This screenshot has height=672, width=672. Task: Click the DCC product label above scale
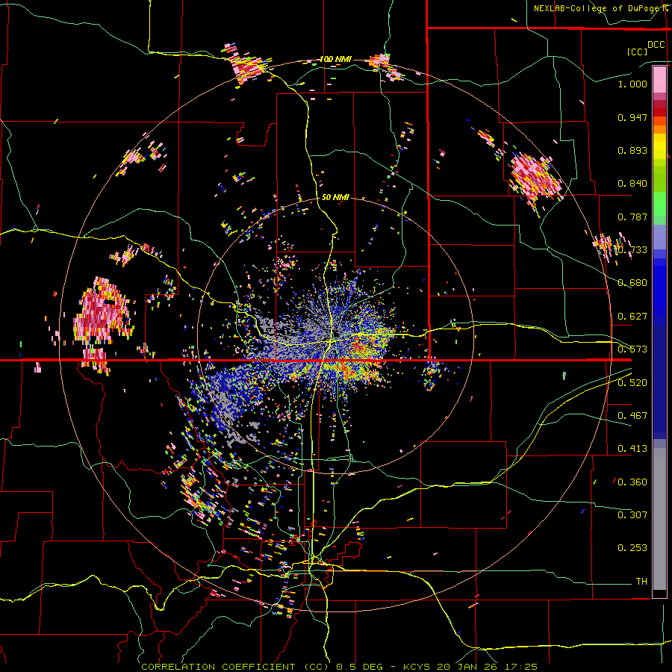coord(656,45)
